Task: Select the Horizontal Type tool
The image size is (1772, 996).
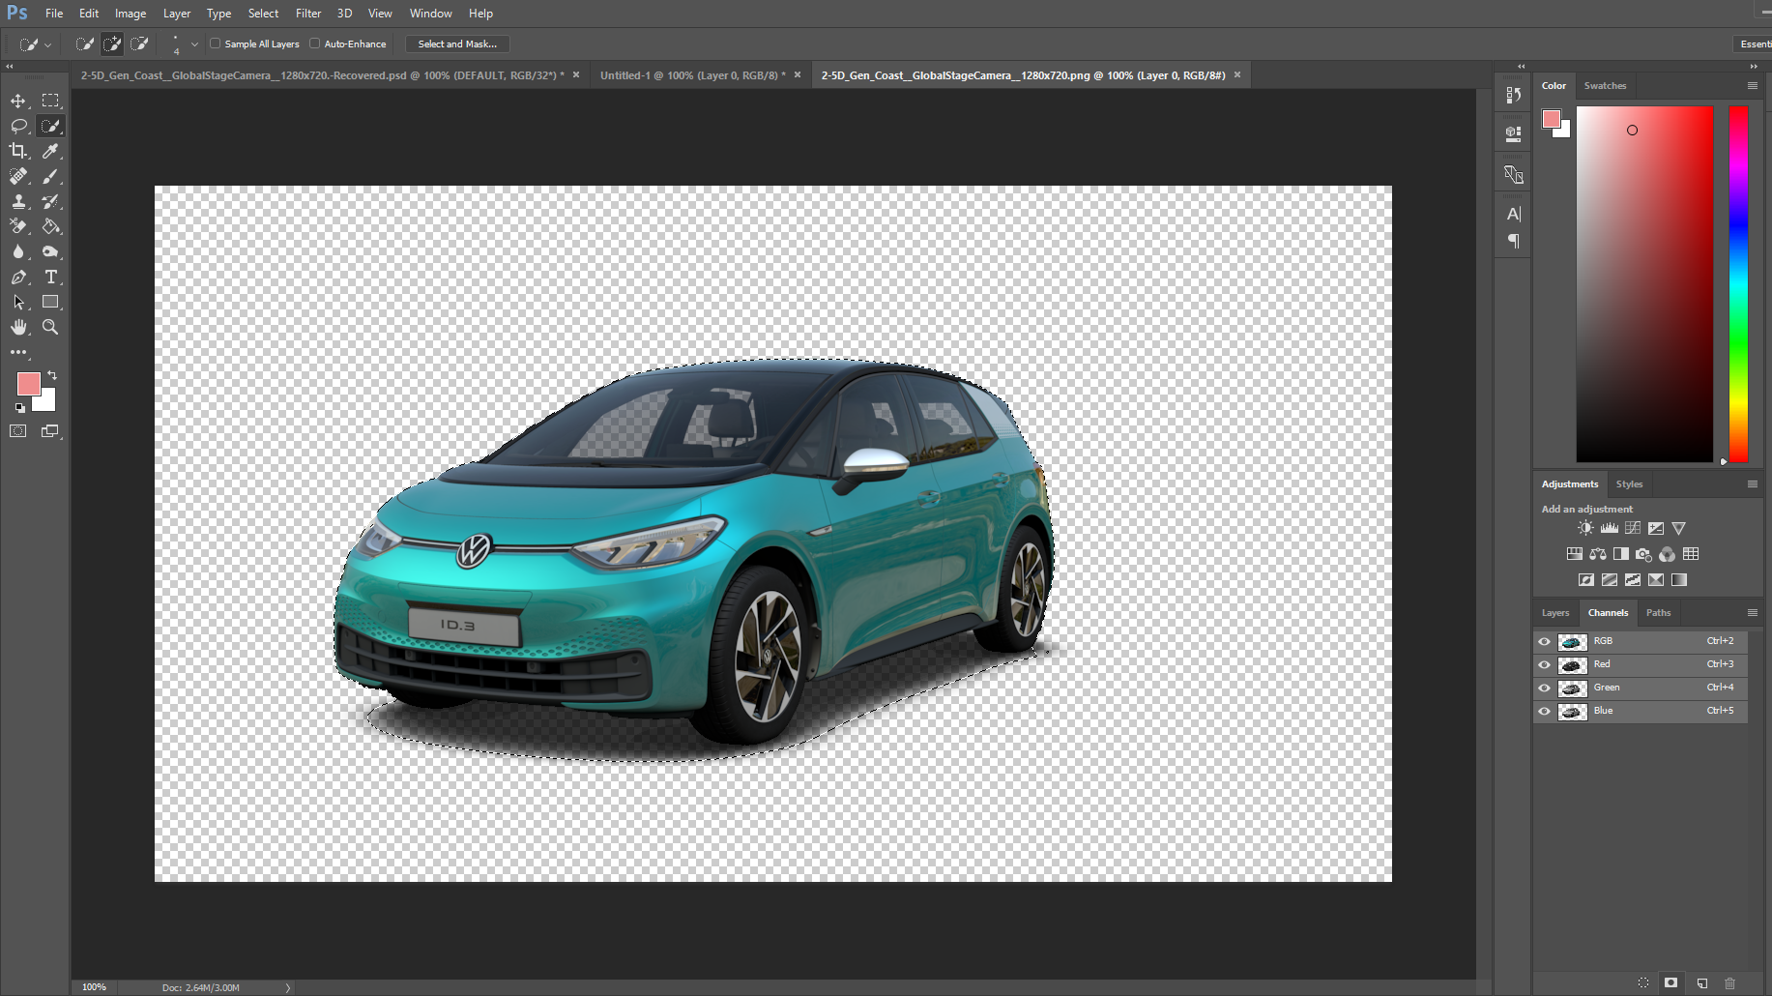Action: click(50, 277)
